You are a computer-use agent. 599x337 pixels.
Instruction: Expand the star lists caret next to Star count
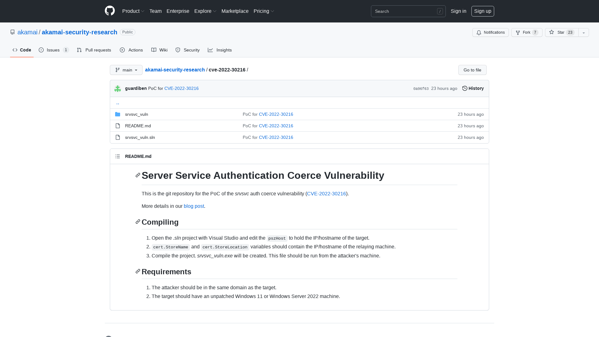[583, 32]
